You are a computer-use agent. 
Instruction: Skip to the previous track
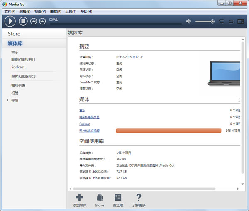[34, 21]
